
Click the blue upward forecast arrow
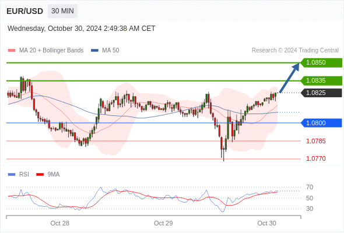tap(289, 78)
